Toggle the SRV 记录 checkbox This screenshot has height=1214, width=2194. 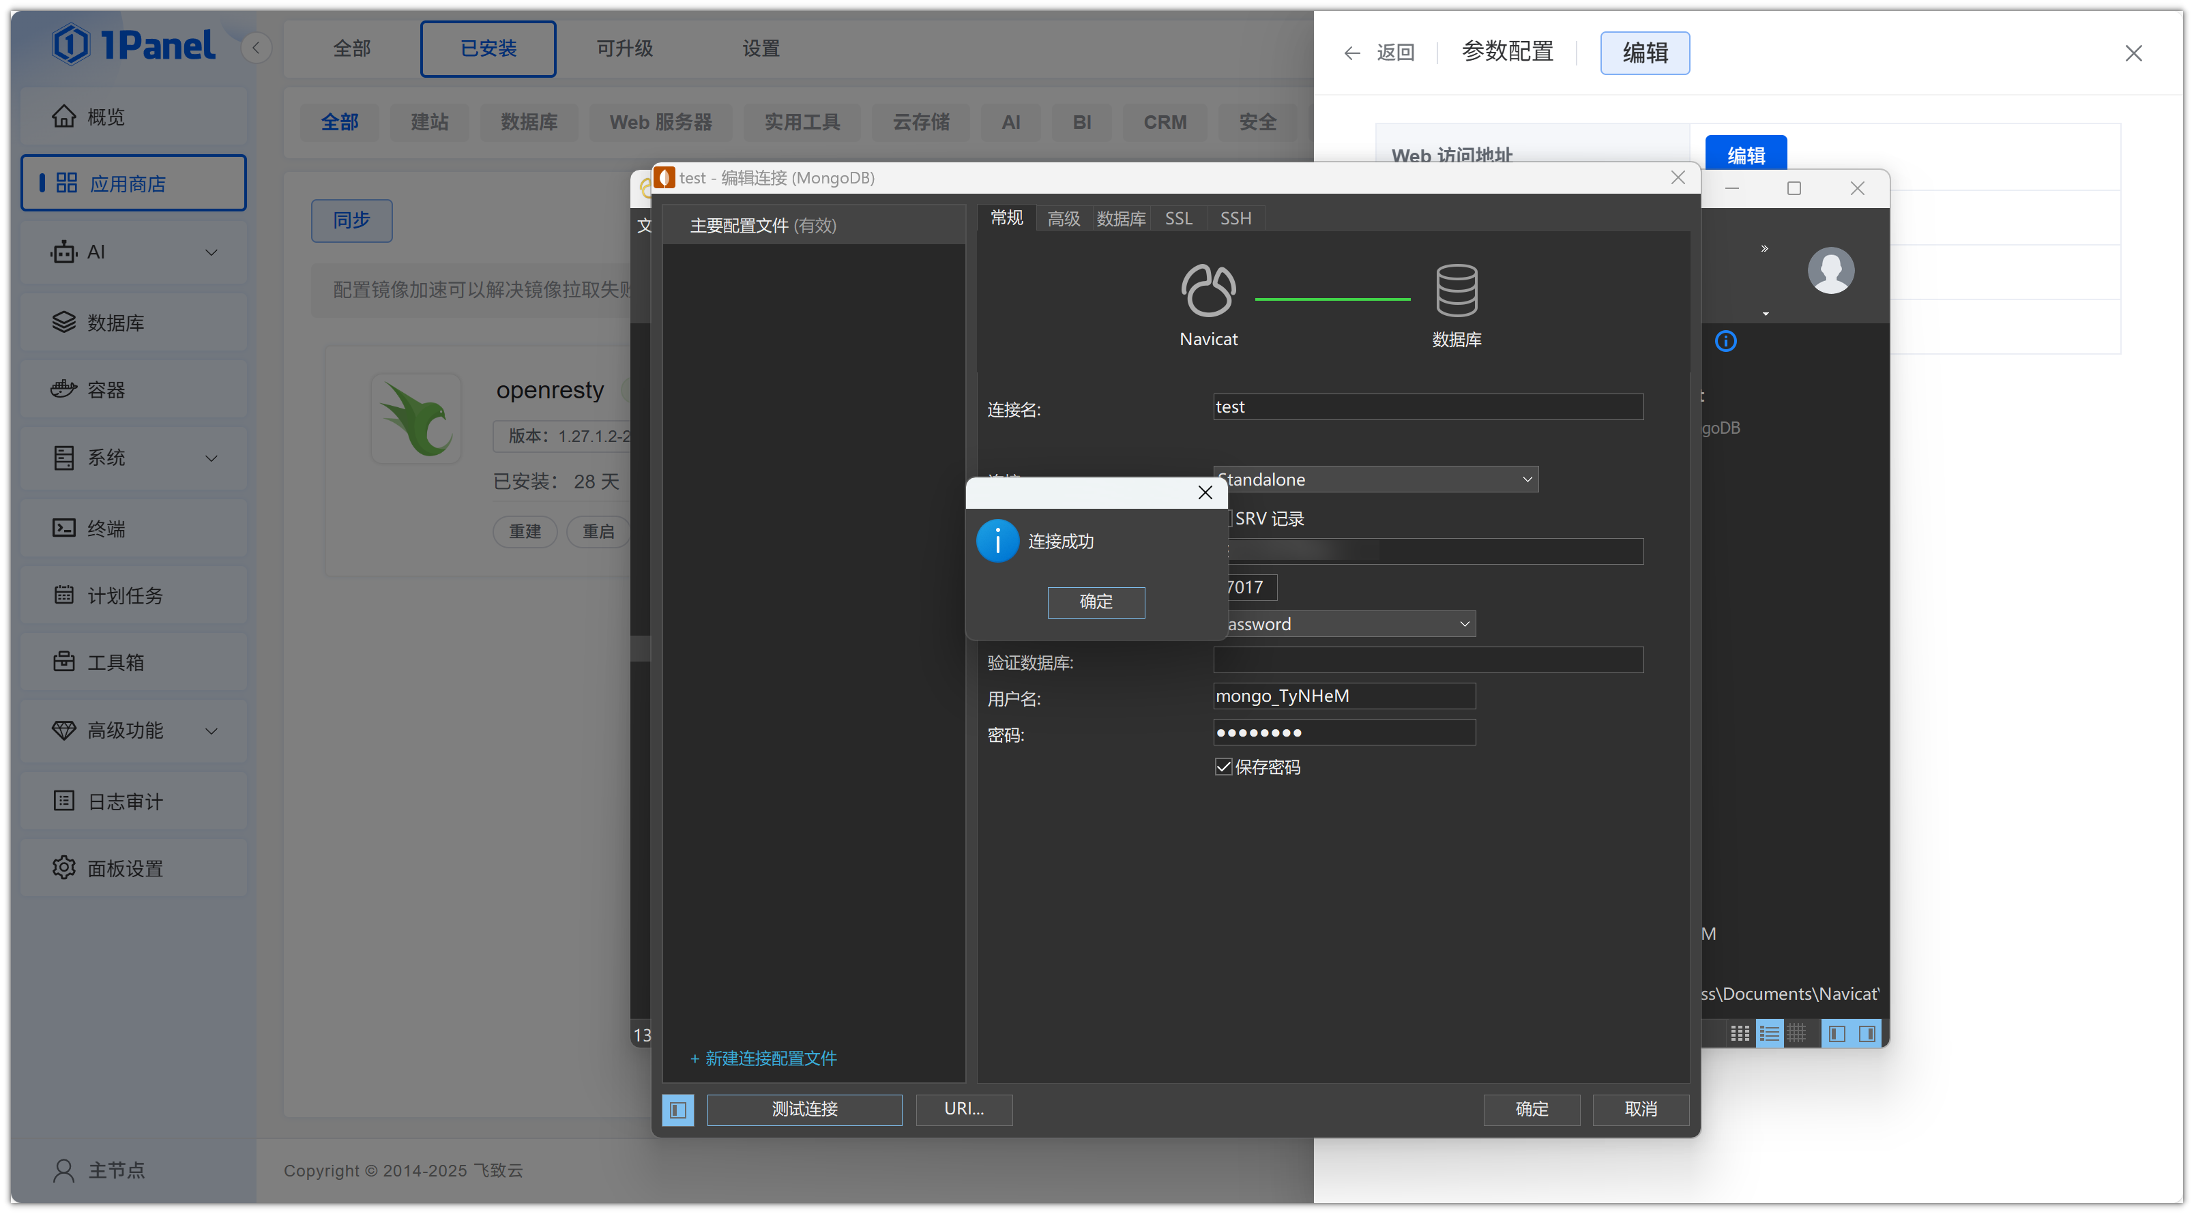1229,518
